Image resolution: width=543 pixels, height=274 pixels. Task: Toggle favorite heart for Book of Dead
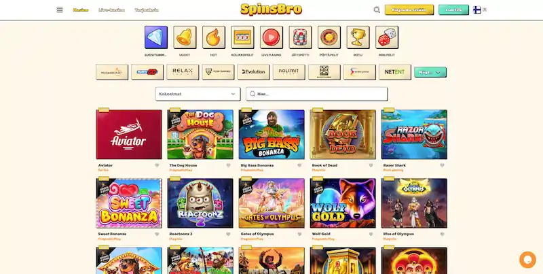click(x=371, y=165)
